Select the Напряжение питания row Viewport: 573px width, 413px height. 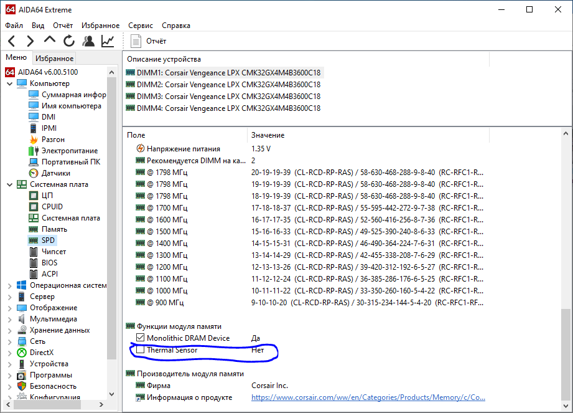pos(307,148)
